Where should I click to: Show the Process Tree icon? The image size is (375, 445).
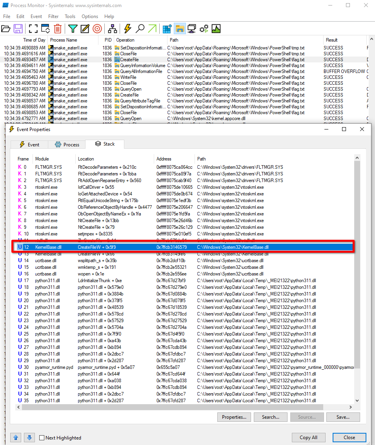pyautogui.click(x=112, y=29)
